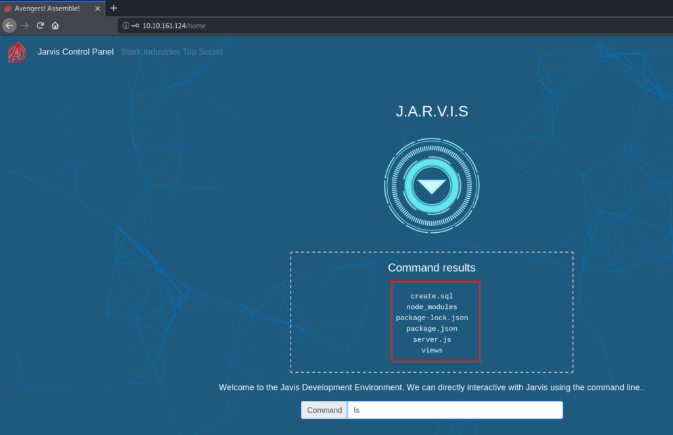Click the glowing arc reactor emblem
This screenshot has width=673, height=435.
(x=432, y=186)
